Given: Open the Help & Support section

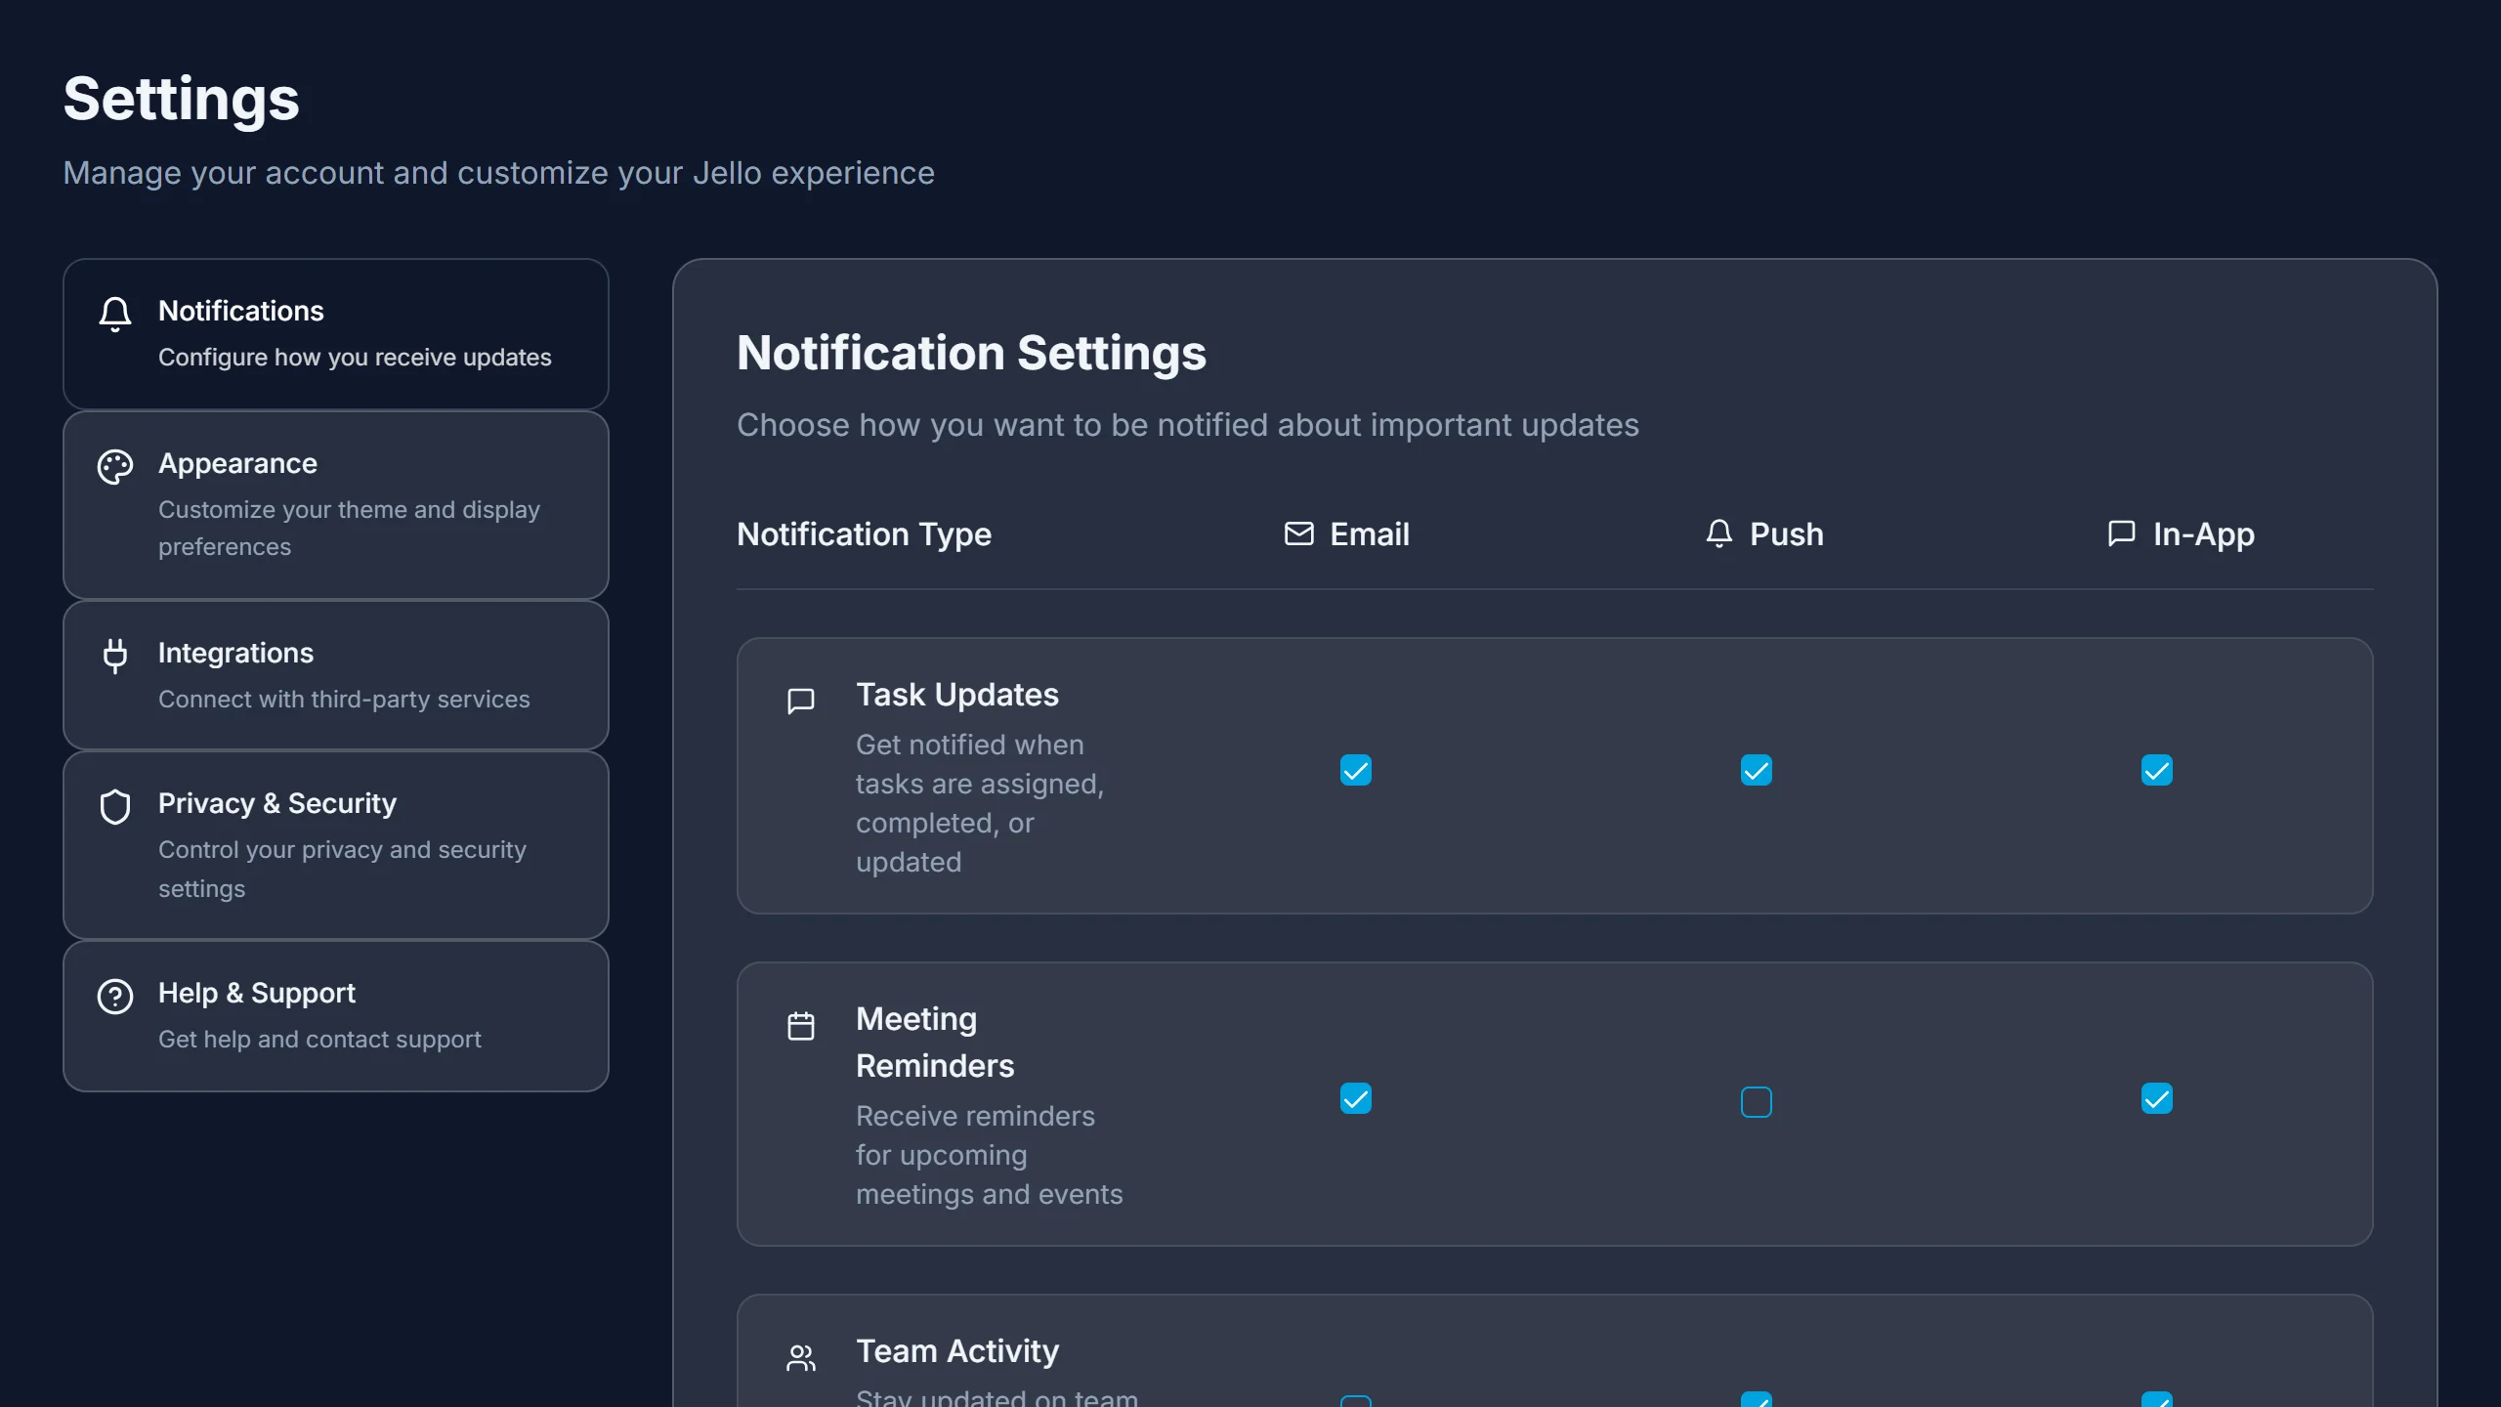Looking at the screenshot, I should (x=335, y=1015).
